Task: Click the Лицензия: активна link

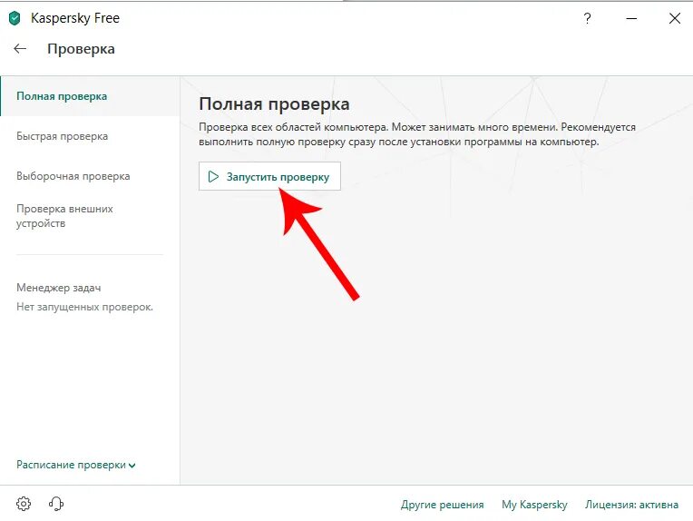Action: pyautogui.click(x=631, y=504)
